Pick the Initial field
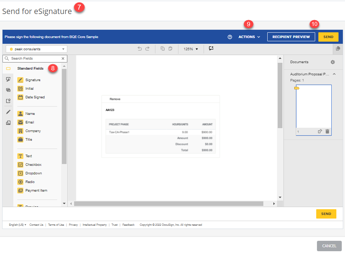Image resolution: width=345 pixels, height=253 pixels. tap(26, 88)
